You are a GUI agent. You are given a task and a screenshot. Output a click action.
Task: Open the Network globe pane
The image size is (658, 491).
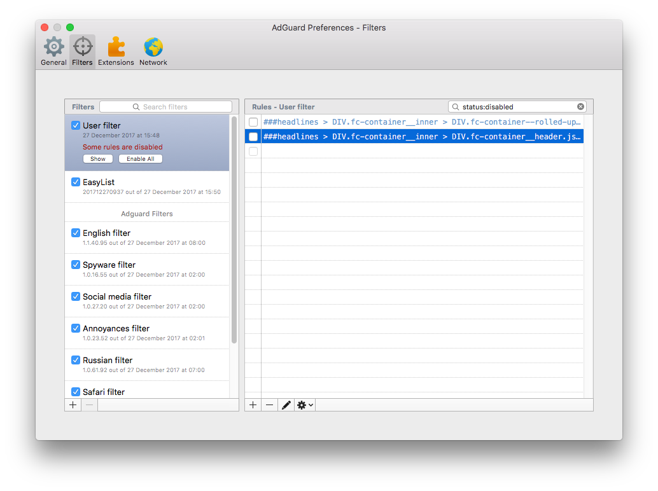point(153,52)
